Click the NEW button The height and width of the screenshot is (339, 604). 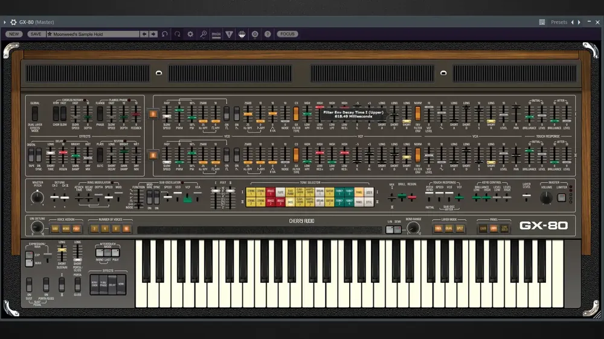pos(14,34)
